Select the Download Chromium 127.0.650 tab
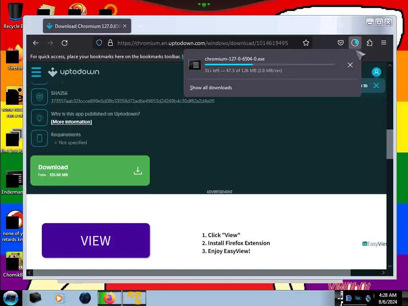This screenshot has height=306, width=408. click(x=87, y=26)
